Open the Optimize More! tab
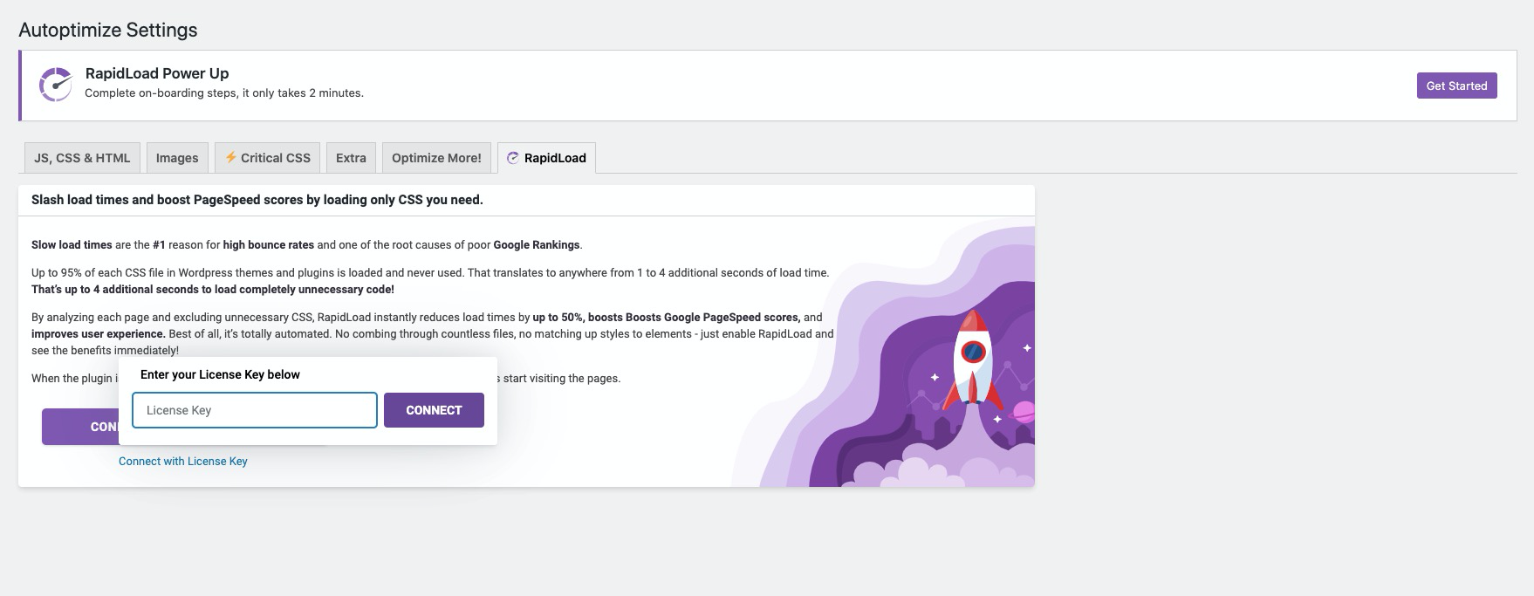The height and width of the screenshot is (596, 1534). (436, 158)
